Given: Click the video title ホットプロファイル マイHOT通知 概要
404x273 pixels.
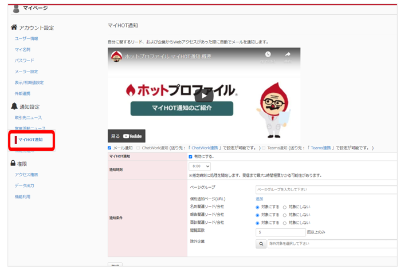Looking at the screenshot, I should (x=168, y=56).
